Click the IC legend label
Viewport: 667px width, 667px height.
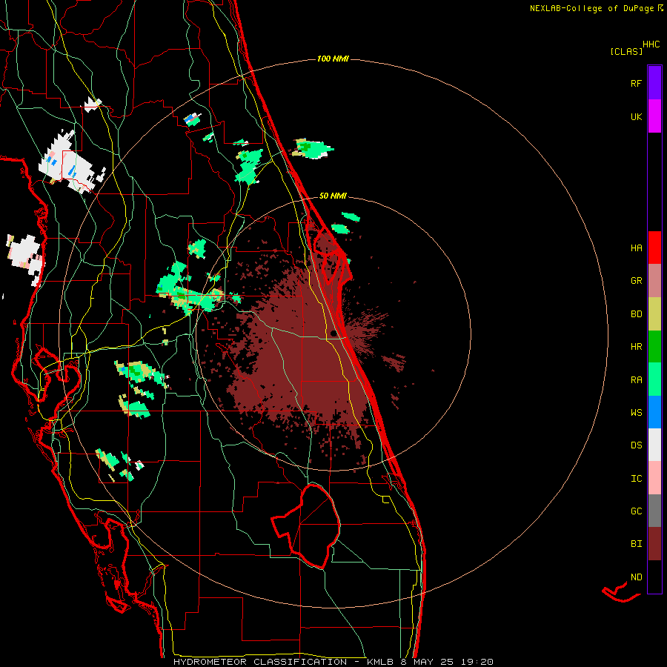click(636, 479)
